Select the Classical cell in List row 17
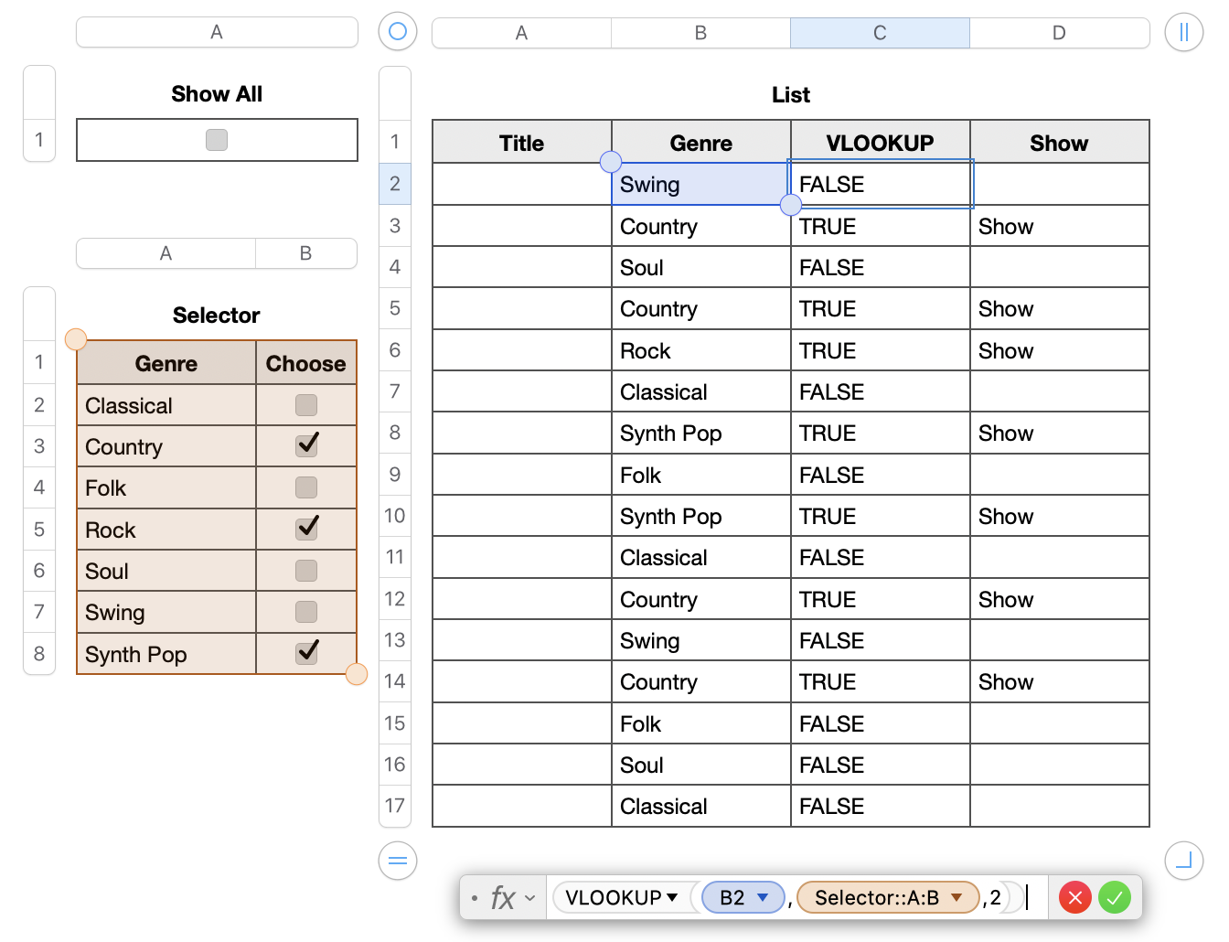 tap(700, 806)
